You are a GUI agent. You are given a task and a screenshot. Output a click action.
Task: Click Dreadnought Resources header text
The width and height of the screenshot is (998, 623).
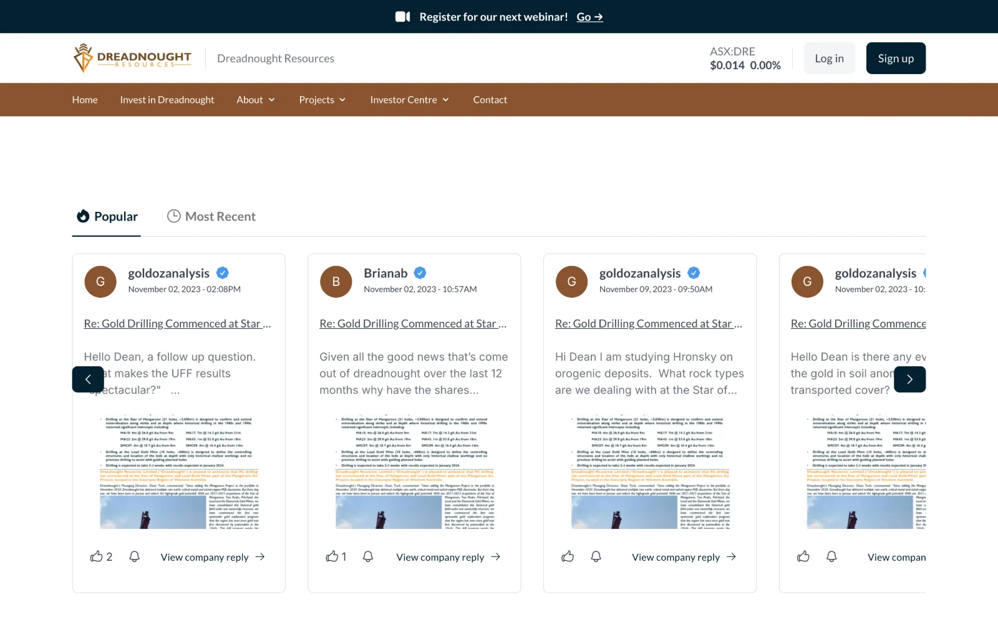pos(276,58)
